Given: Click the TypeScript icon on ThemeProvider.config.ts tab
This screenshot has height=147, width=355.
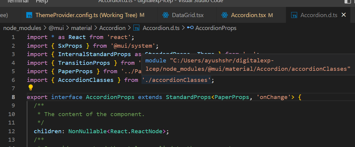Looking at the screenshot, I should (x=30, y=15).
